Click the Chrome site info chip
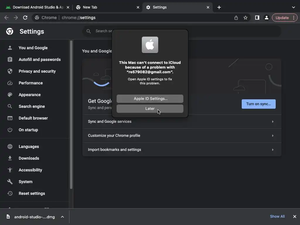Viewport: 300px width, 225px height. pyautogui.click(x=45, y=18)
